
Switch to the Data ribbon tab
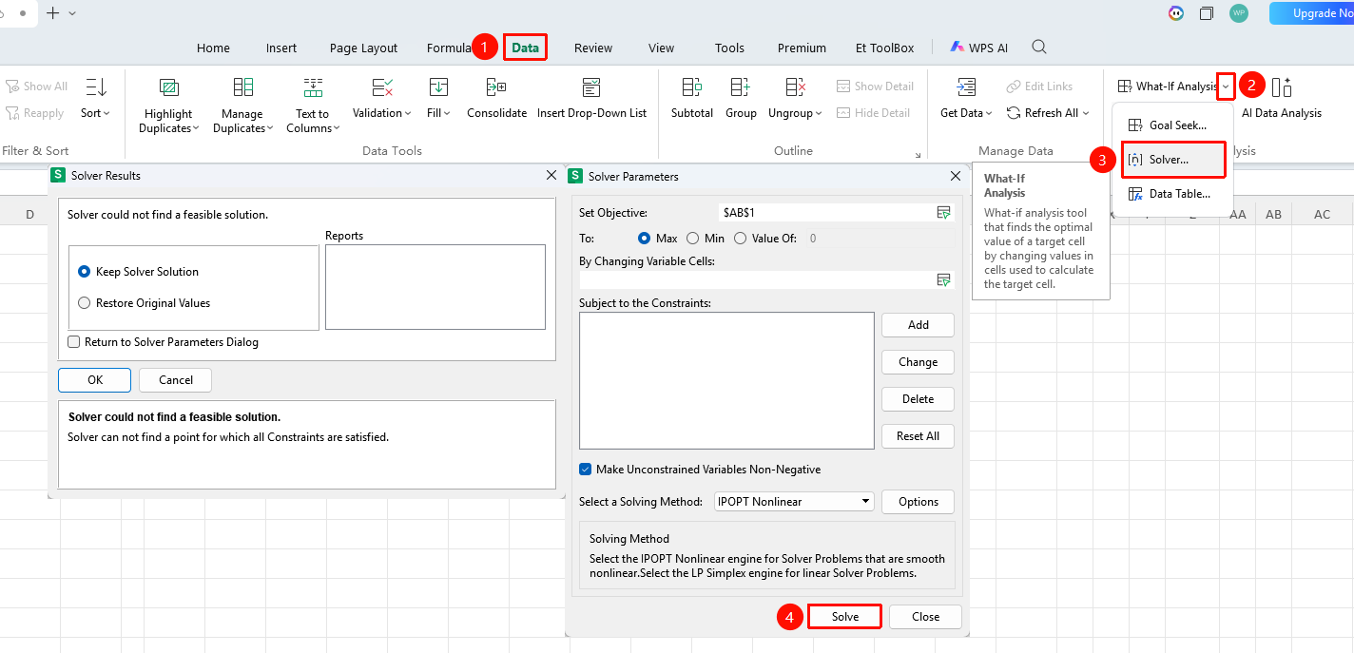(x=525, y=48)
